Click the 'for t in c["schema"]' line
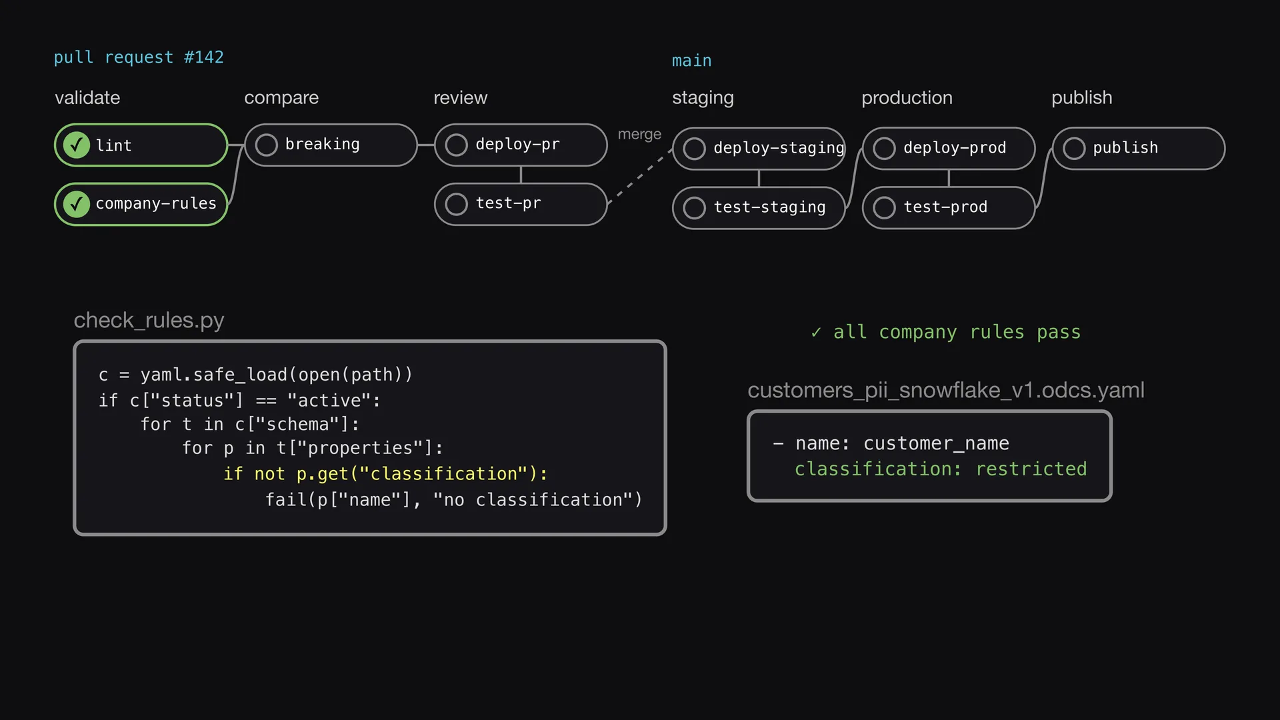 tap(250, 425)
